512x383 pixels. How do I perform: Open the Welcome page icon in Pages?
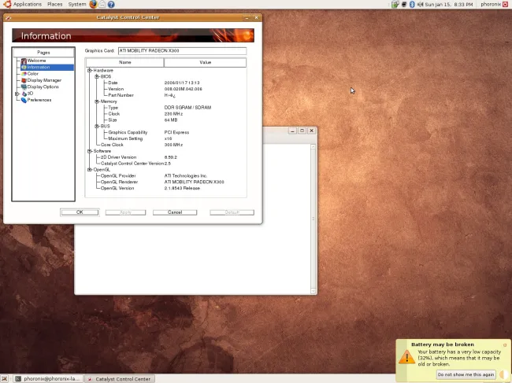coord(24,61)
